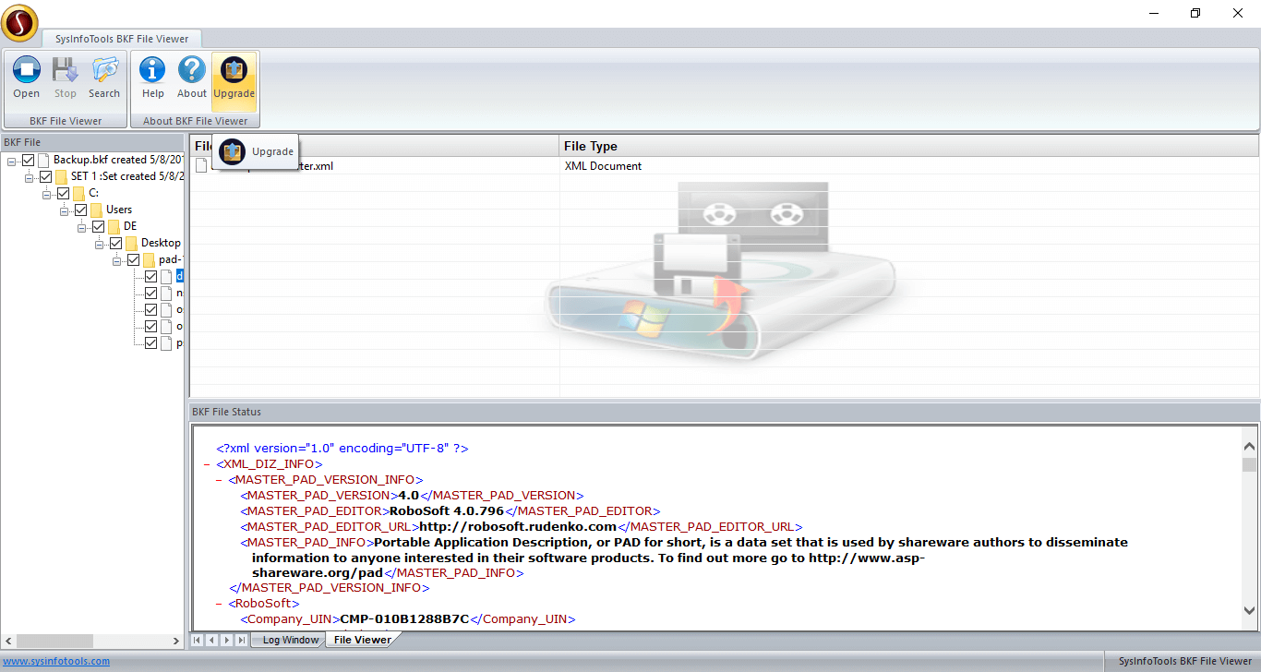Screen dimensions: 1261x672
Task: Click the http://robosoft.rudenko.com URL text
Action: 518,526
